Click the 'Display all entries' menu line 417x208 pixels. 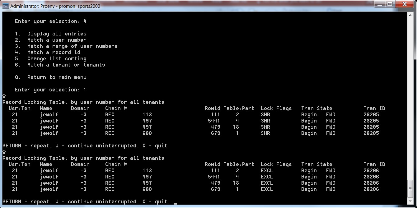[x=51, y=34]
